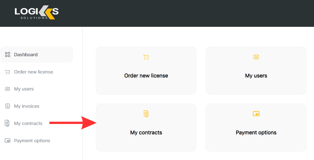Screen dimensions: 314x160
Task: Click the My contracts certificate icon in sidebar
Action: [x=7, y=123]
